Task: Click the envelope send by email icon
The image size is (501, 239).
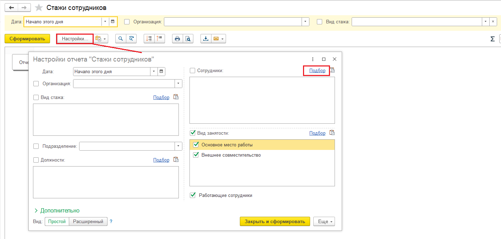Action: pos(216,39)
